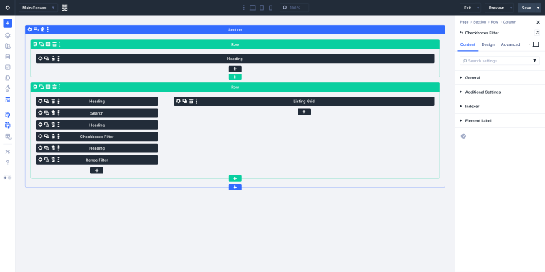Select the Listing Grid module bar
The height and width of the screenshot is (272, 545).
pyautogui.click(x=304, y=102)
